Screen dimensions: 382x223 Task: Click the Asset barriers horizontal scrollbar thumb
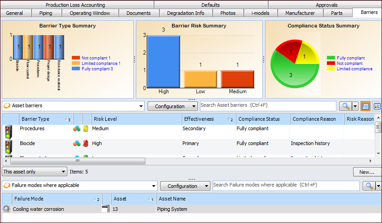78,161
